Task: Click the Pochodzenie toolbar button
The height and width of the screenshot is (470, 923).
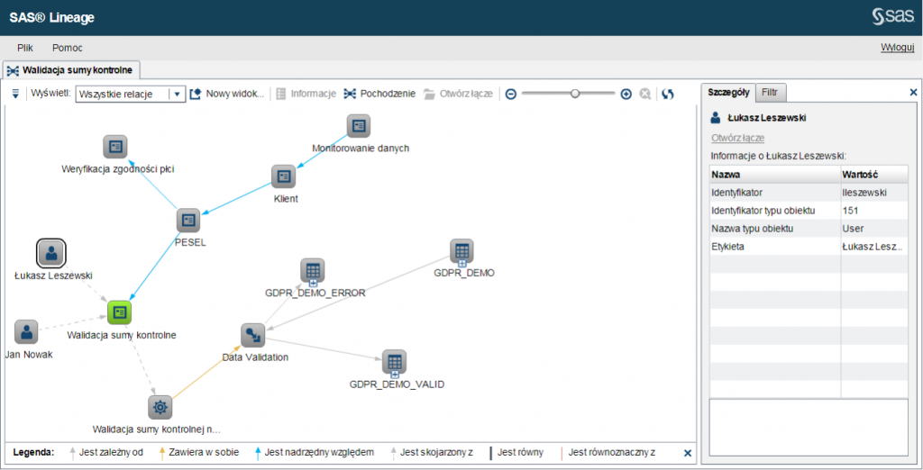Action: point(379,94)
